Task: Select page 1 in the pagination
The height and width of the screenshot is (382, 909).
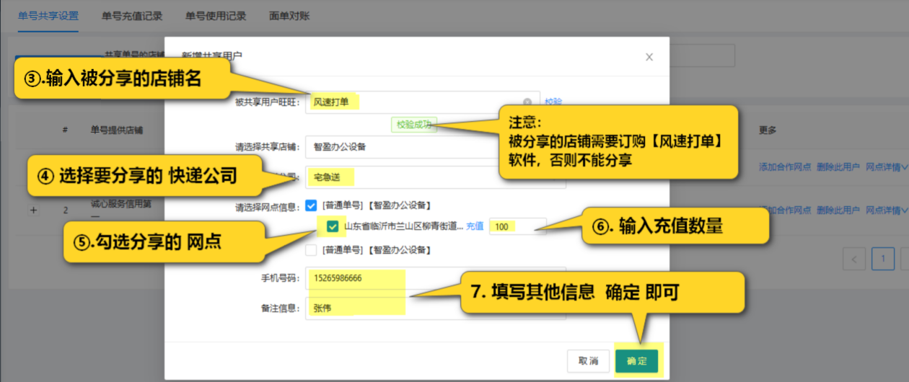Action: [x=883, y=259]
